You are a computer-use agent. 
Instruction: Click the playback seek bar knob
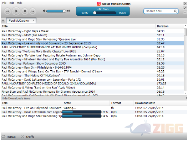point(95,13)
